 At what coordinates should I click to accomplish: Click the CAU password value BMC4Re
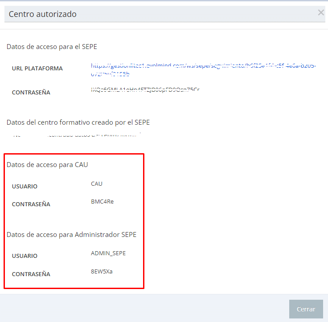pos(102,201)
